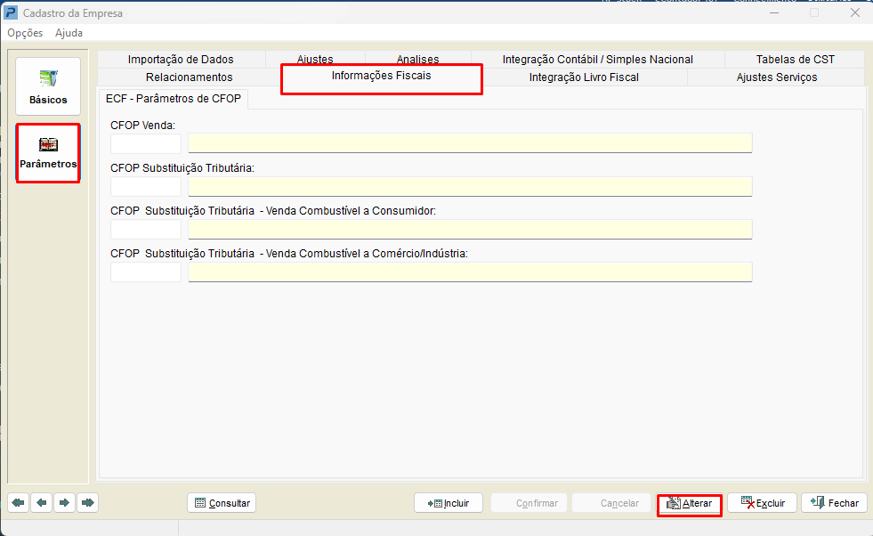
Task: Select the Informações Fiscais tab
Action: point(382,76)
